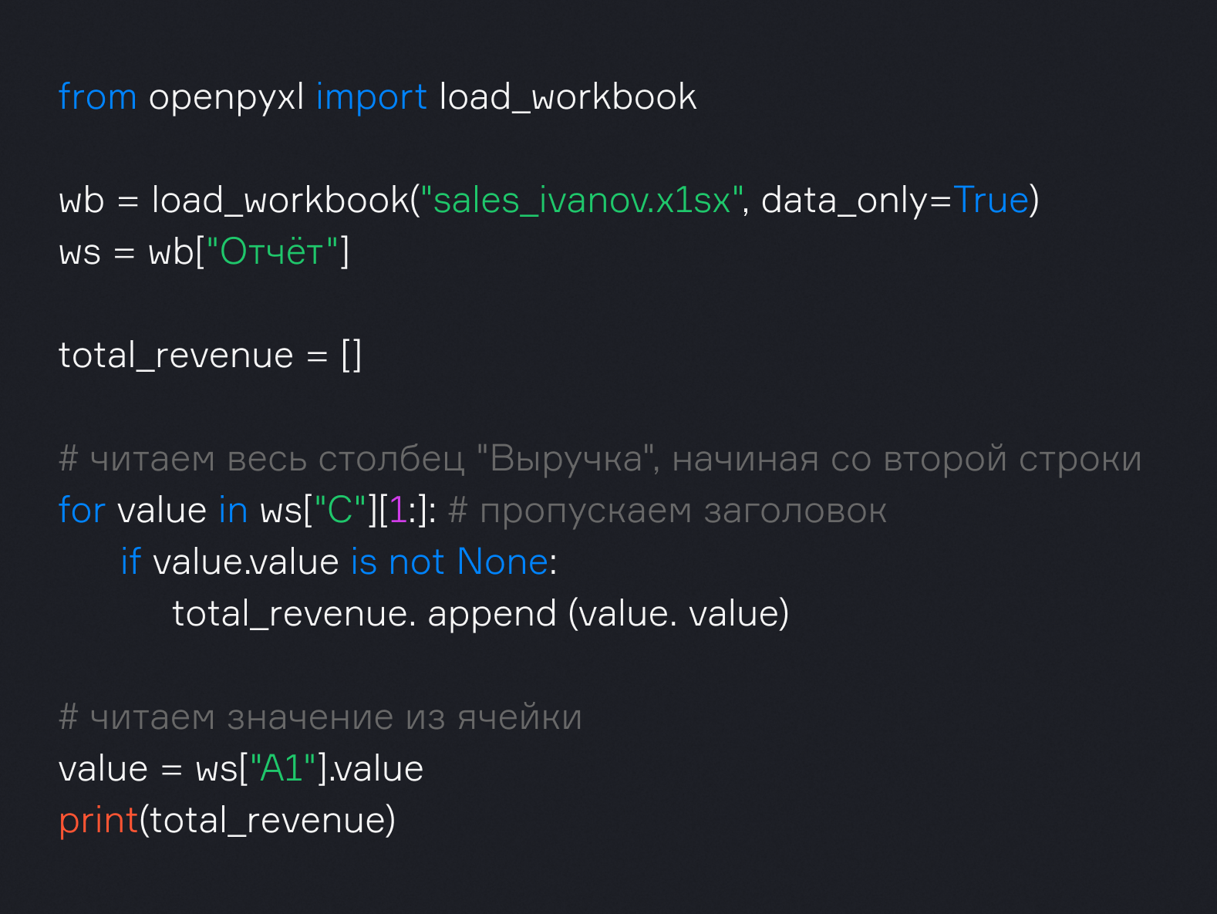Click the "openpyxl" module name

pyautogui.click(x=226, y=99)
